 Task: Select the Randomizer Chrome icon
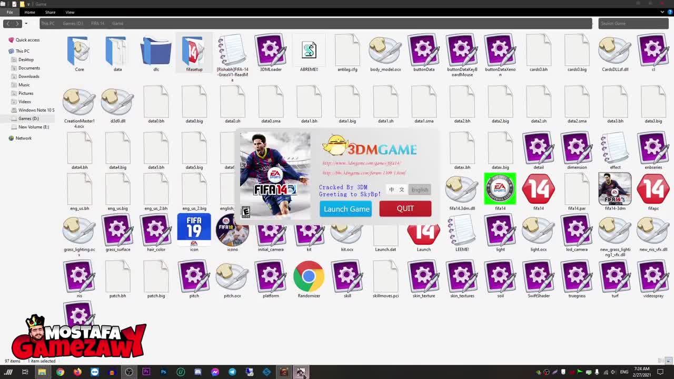(309, 280)
